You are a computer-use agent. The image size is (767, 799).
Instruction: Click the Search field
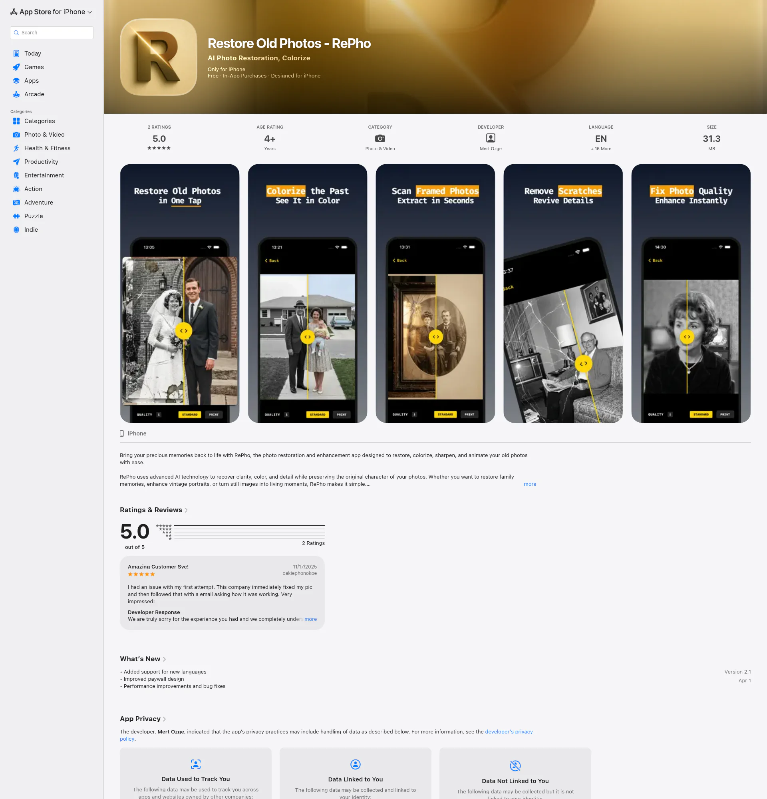pos(52,33)
